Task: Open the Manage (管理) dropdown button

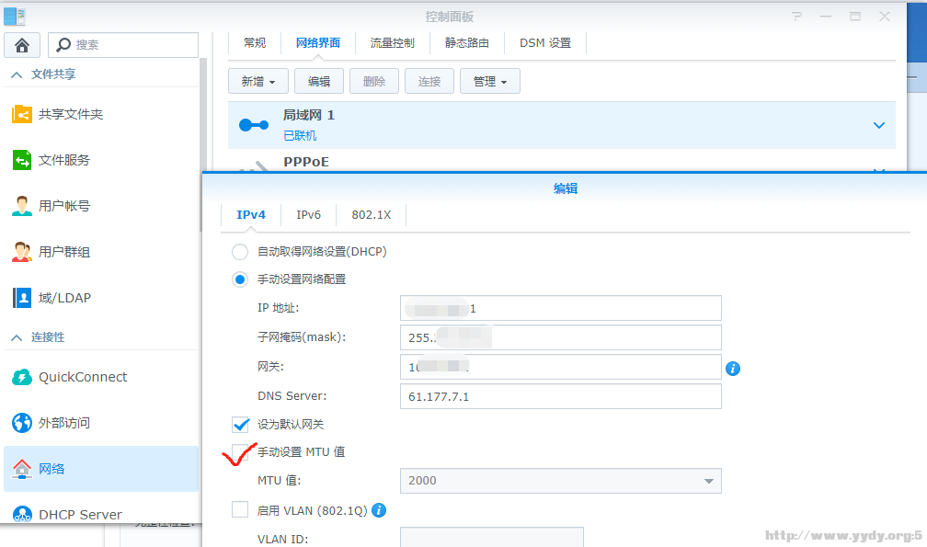Action: pos(489,82)
